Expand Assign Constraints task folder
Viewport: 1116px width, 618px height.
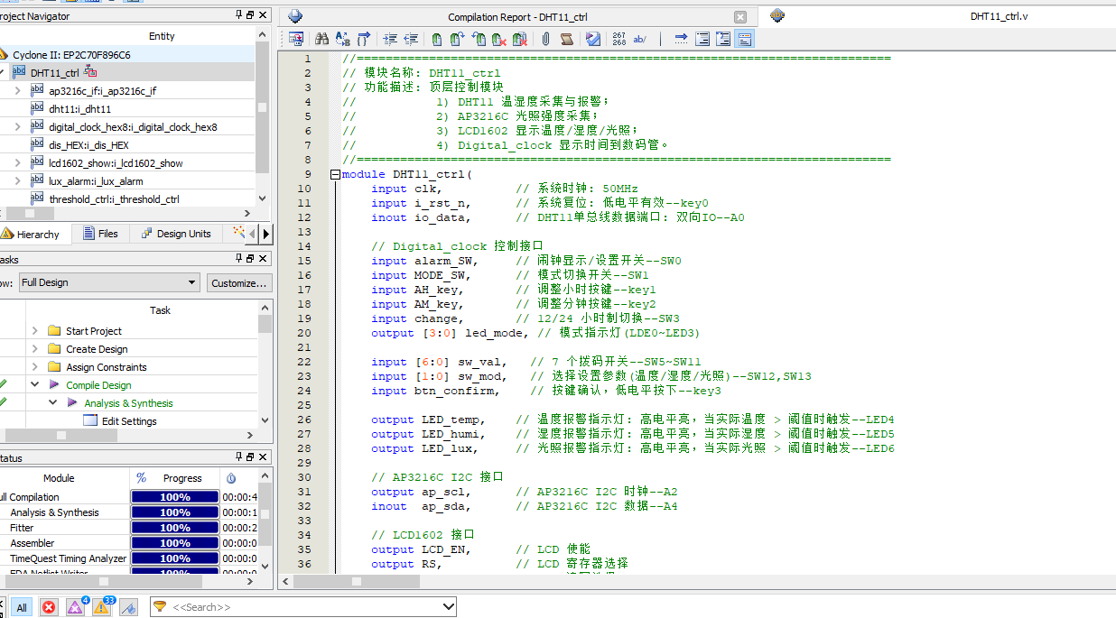pyautogui.click(x=34, y=367)
